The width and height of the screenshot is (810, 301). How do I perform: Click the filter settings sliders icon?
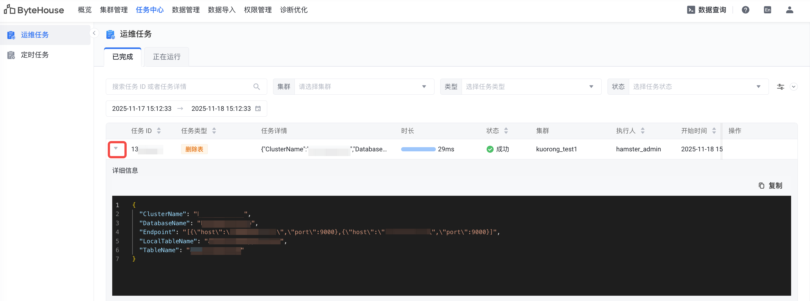click(x=781, y=87)
